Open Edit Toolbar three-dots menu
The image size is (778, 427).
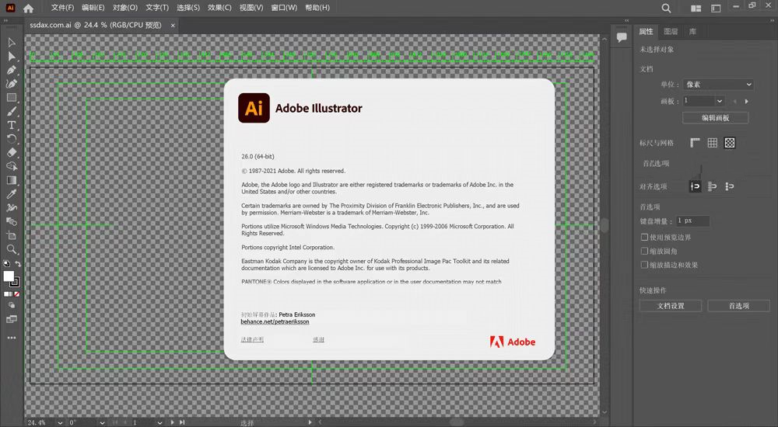coord(12,338)
